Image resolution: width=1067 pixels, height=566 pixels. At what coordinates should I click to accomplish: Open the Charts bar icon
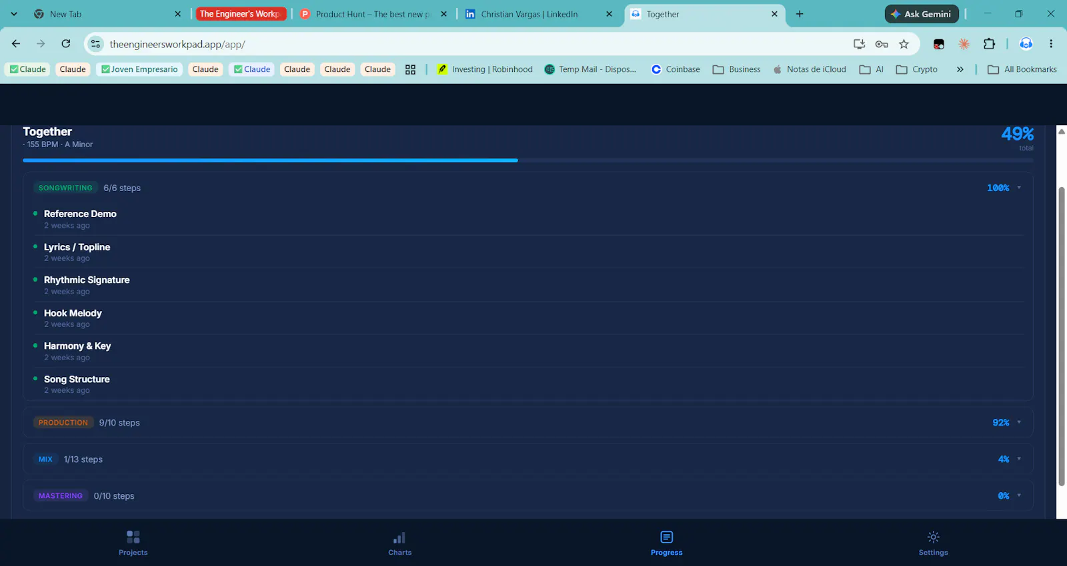pyautogui.click(x=399, y=537)
